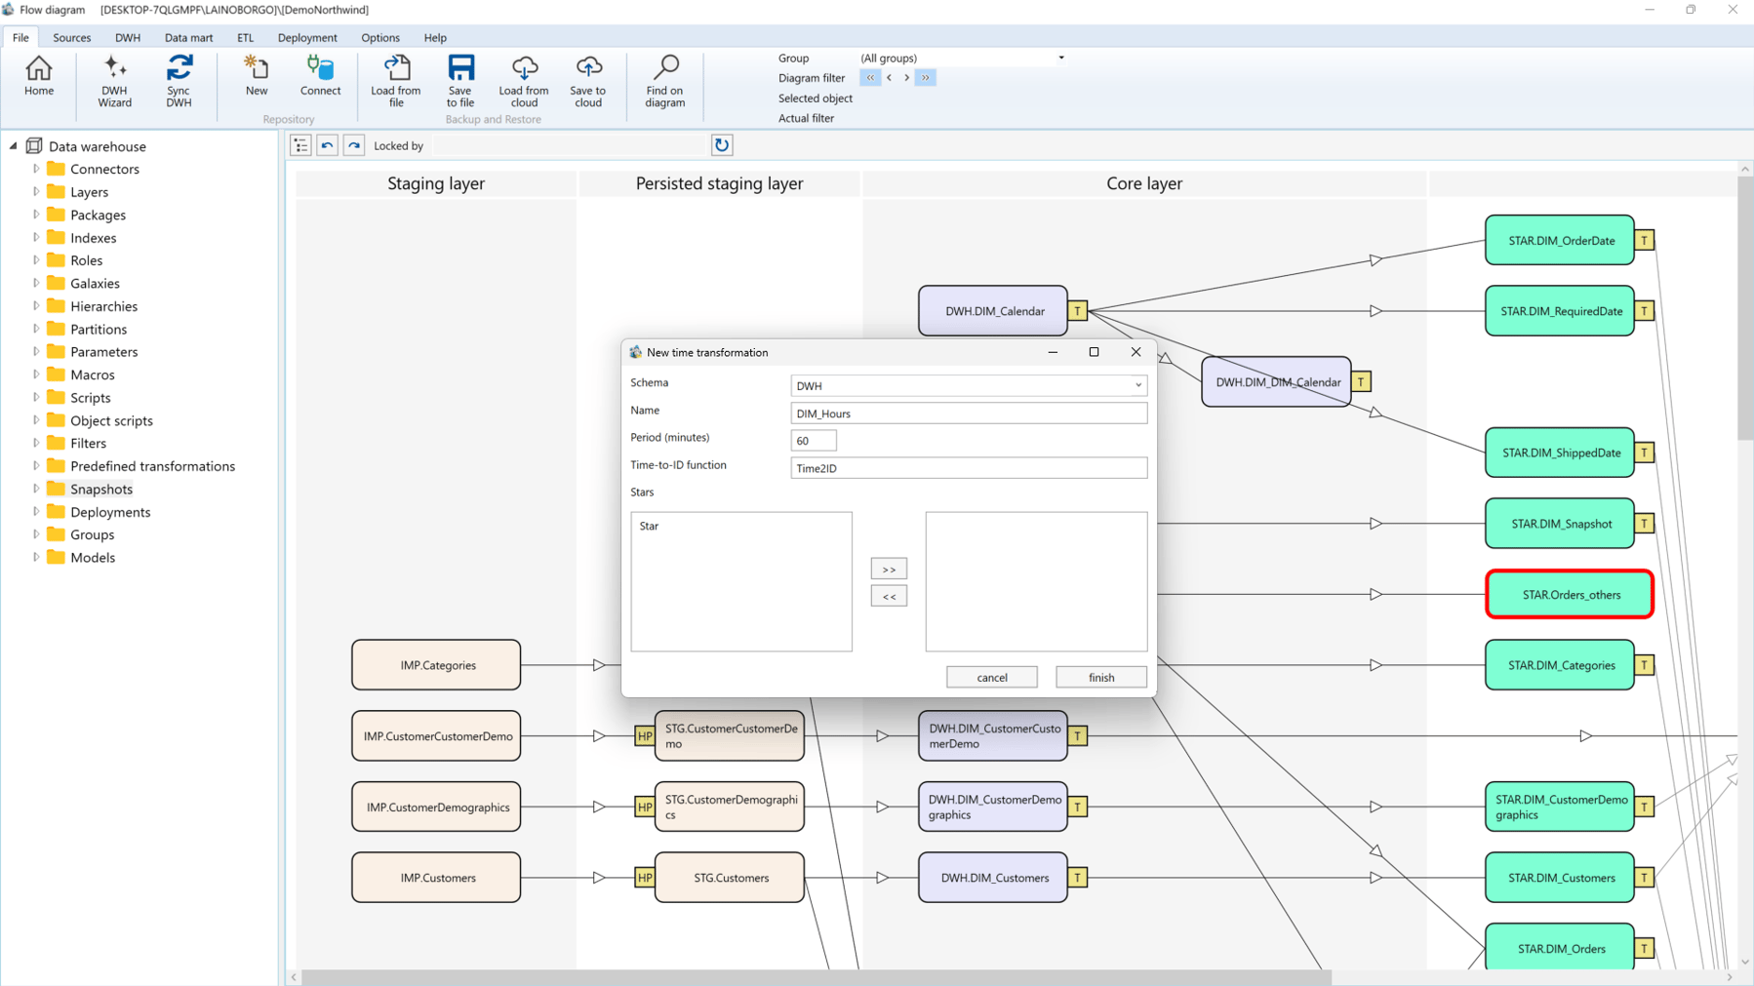Open the Sources ribbon tab
1754x986 pixels.
click(x=71, y=37)
